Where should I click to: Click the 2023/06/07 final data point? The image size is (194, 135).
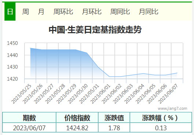(177, 73)
